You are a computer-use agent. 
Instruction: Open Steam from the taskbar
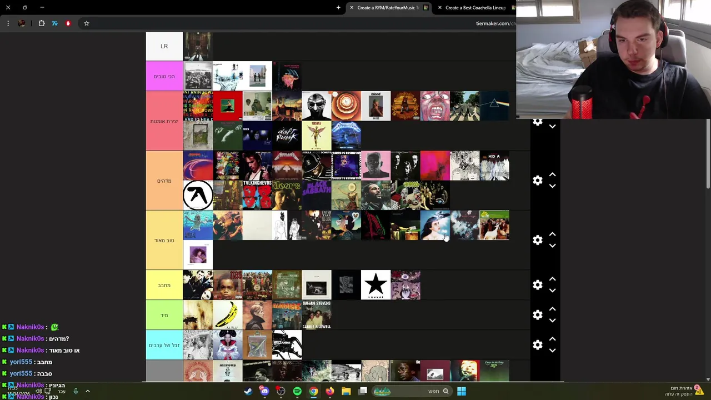(248, 391)
